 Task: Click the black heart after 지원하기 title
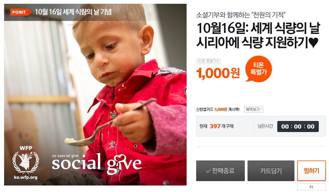tap(314, 43)
